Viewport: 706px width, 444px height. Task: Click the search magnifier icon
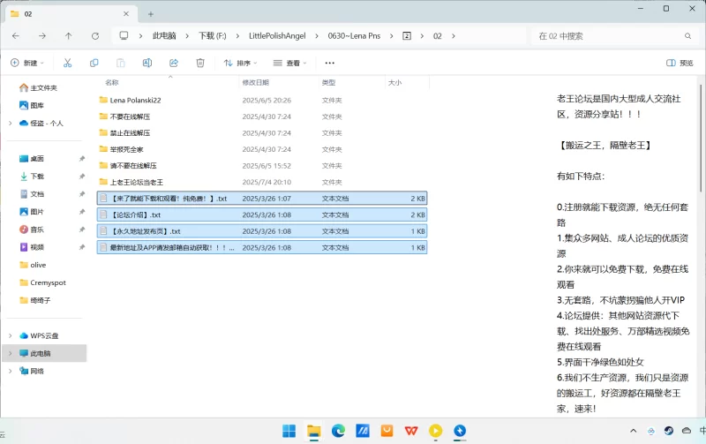point(688,36)
